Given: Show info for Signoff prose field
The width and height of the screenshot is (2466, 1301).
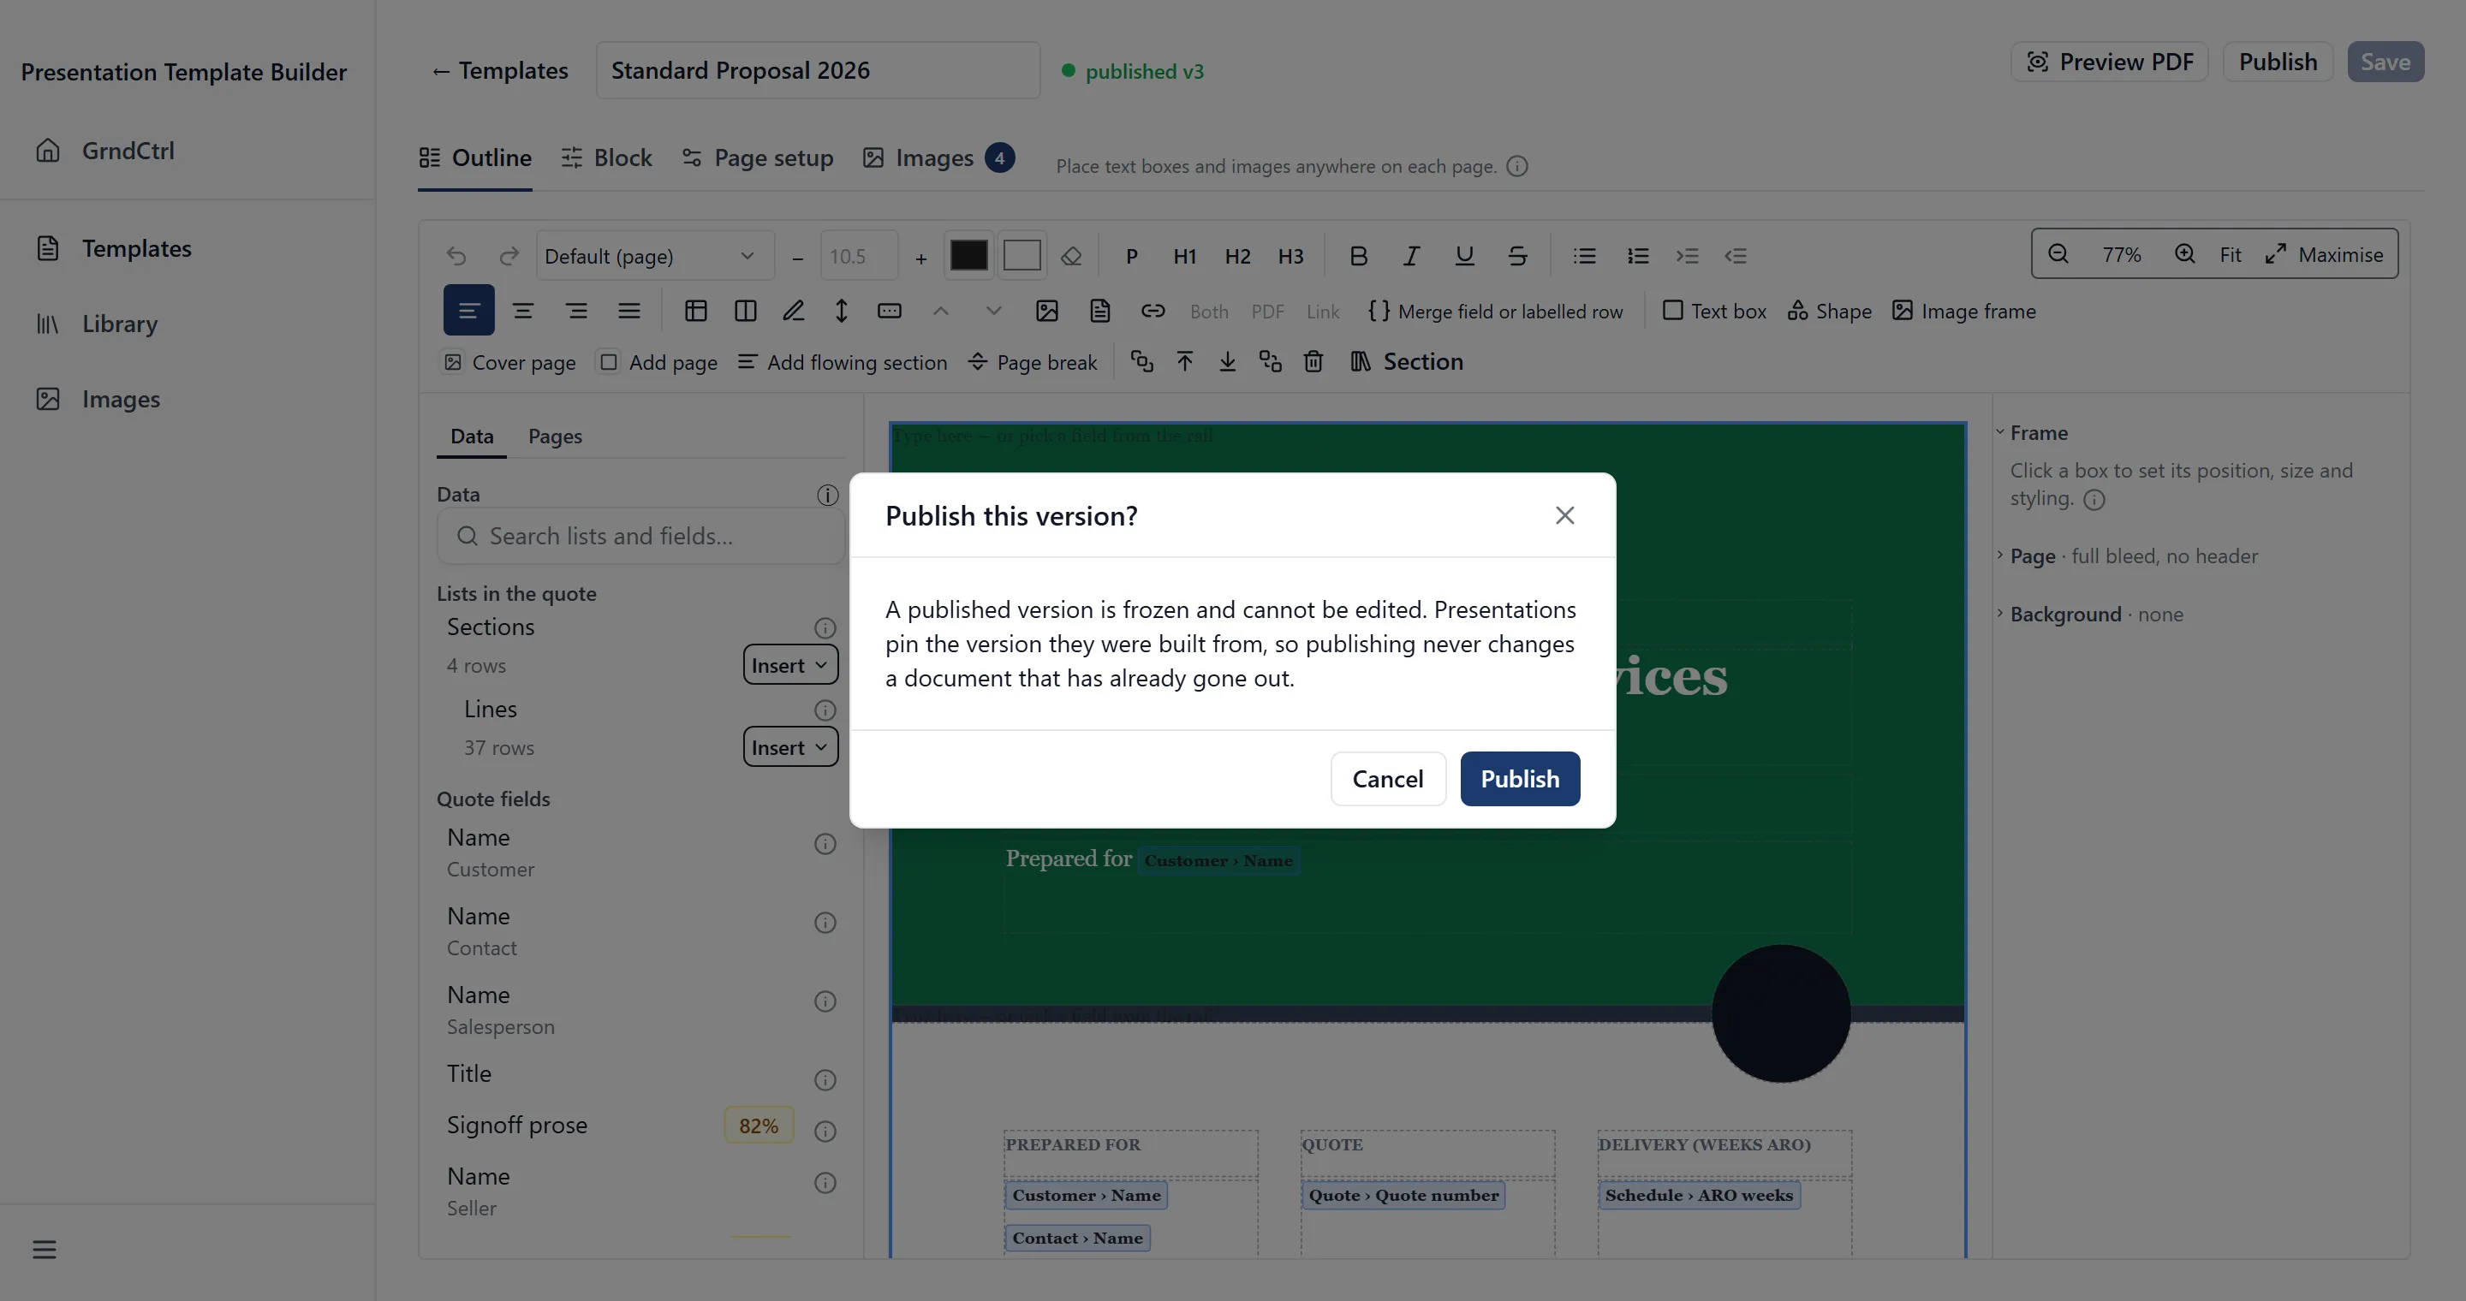Looking at the screenshot, I should click(825, 1131).
